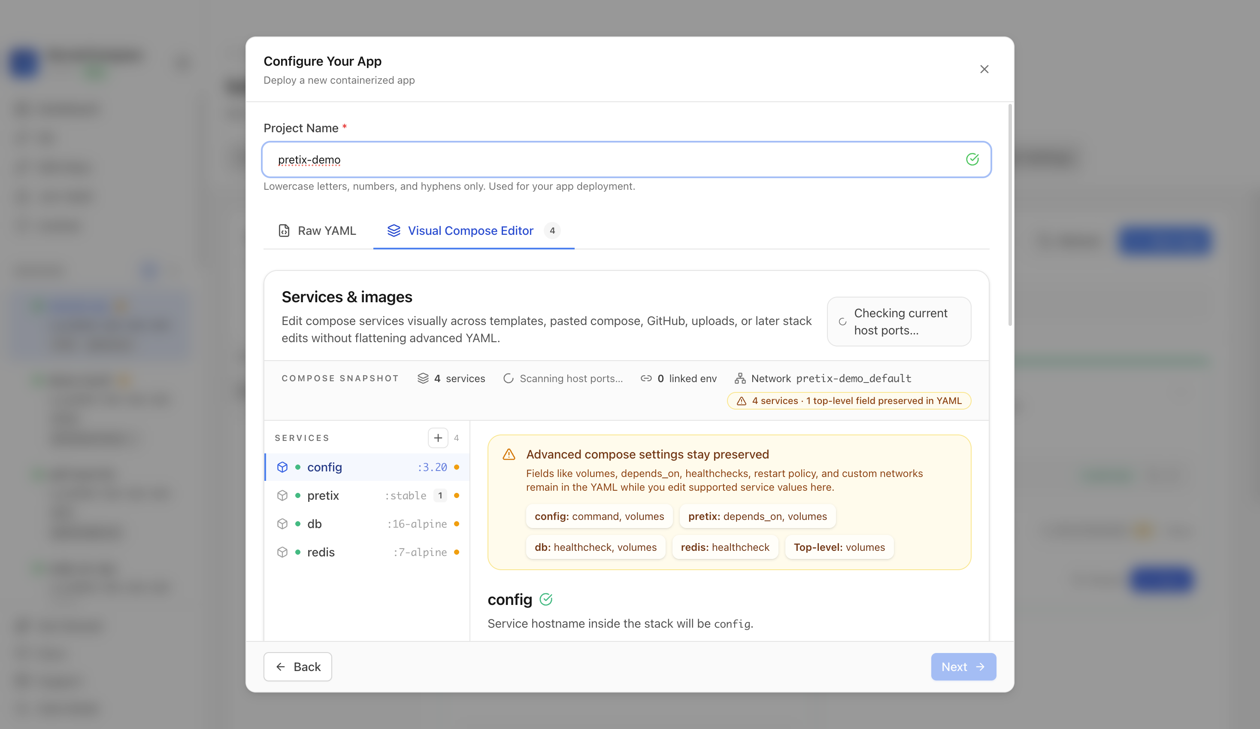Click the Services & images heading
Image resolution: width=1260 pixels, height=729 pixels.
346,297
